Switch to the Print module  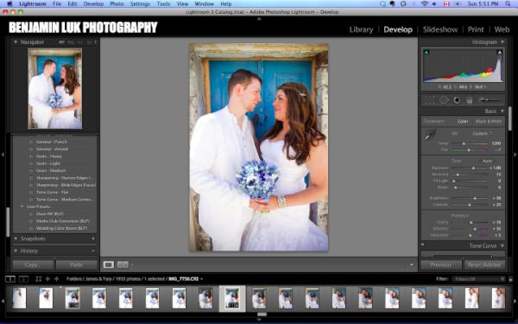(x=476, y=29)
